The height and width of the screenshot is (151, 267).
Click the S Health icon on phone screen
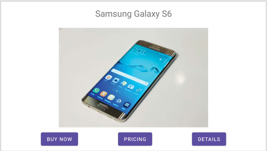point(108,77)
